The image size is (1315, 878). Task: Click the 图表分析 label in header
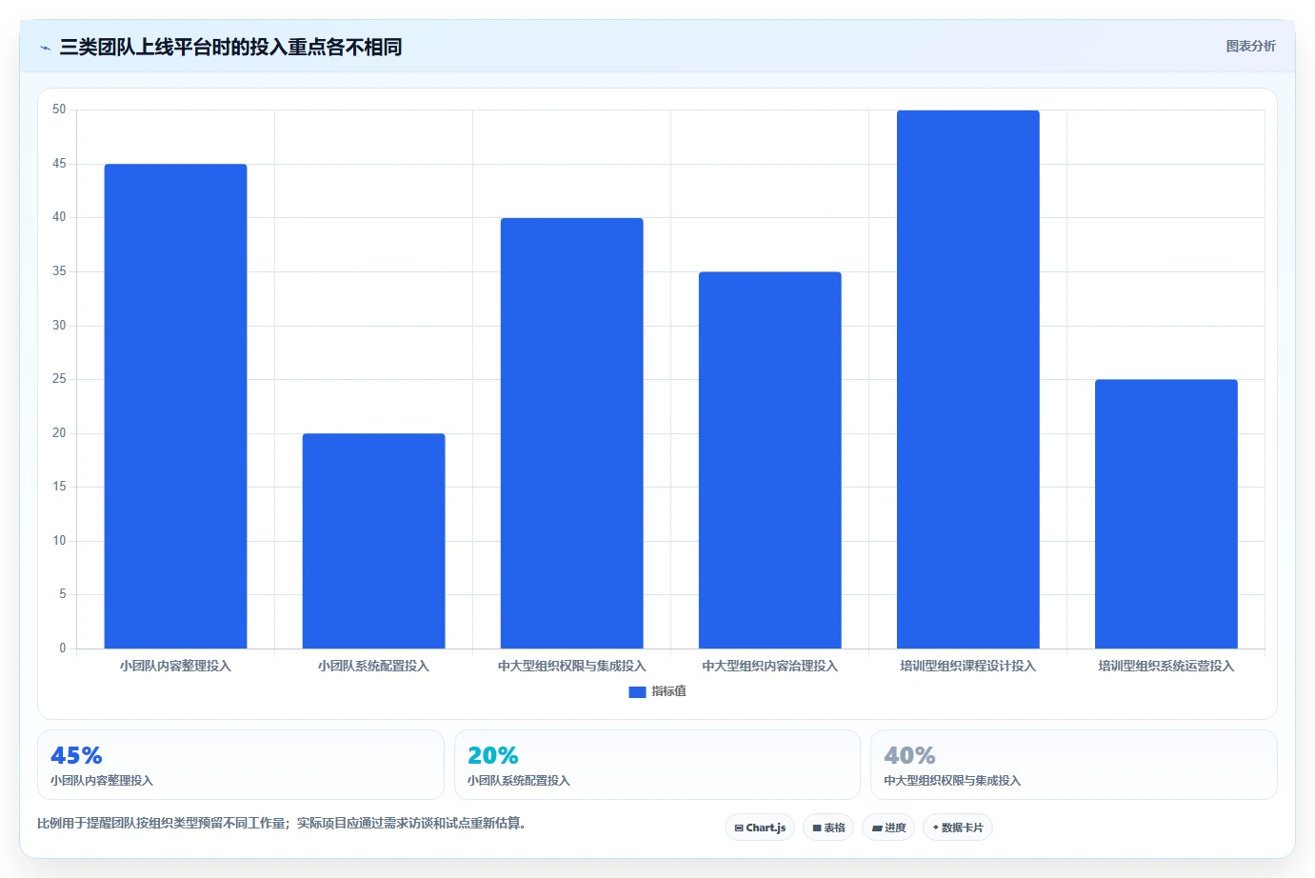(x=1250, y=46)
